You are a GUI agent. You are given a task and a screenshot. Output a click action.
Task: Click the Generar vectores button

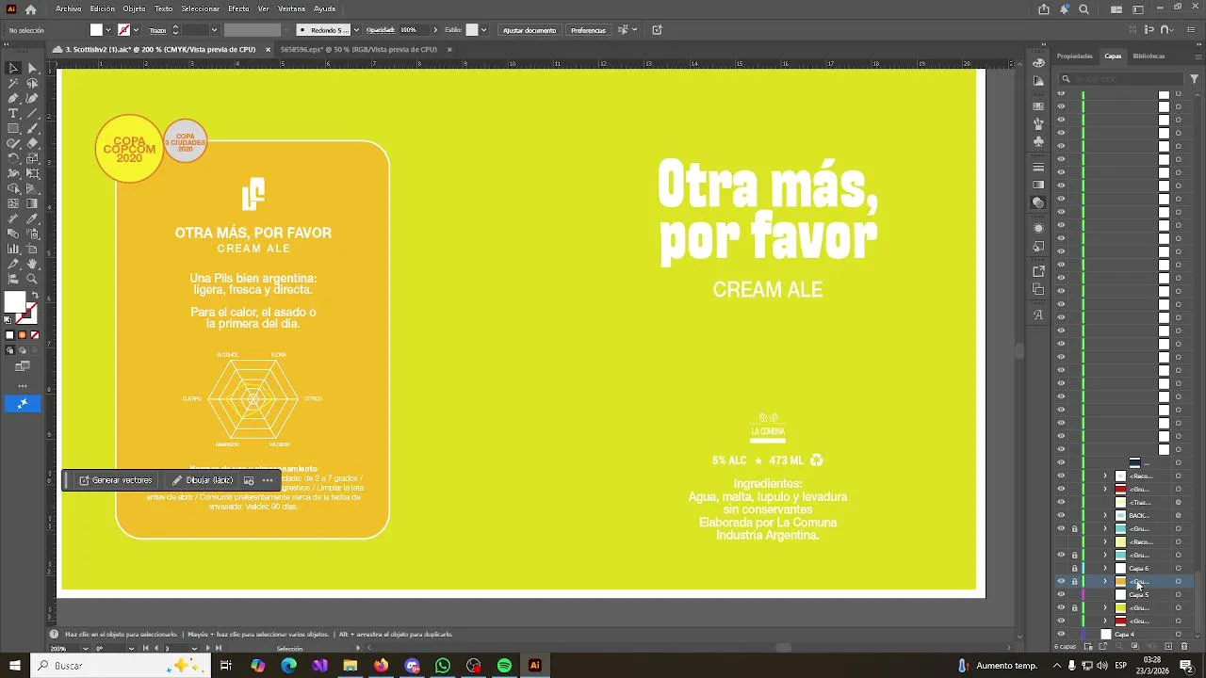pos(115,480)
